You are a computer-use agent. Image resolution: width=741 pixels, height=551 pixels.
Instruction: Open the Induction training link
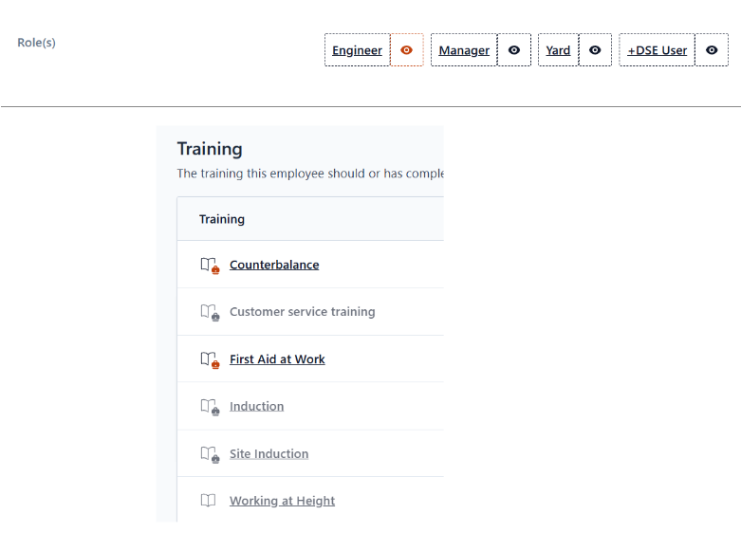click(256, 407)
